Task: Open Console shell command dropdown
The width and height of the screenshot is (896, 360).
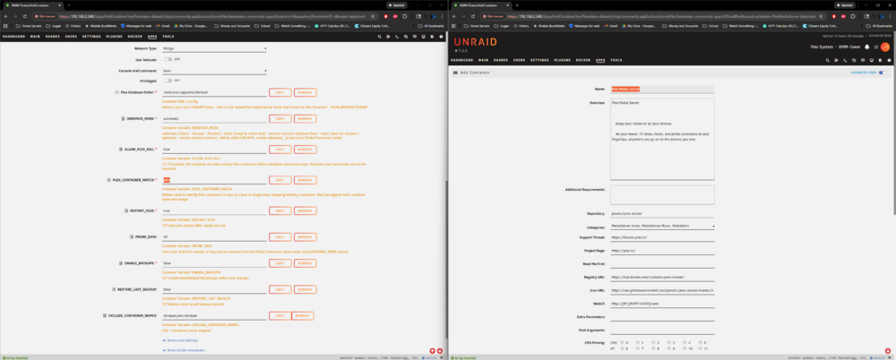Action: click(214, 71)
